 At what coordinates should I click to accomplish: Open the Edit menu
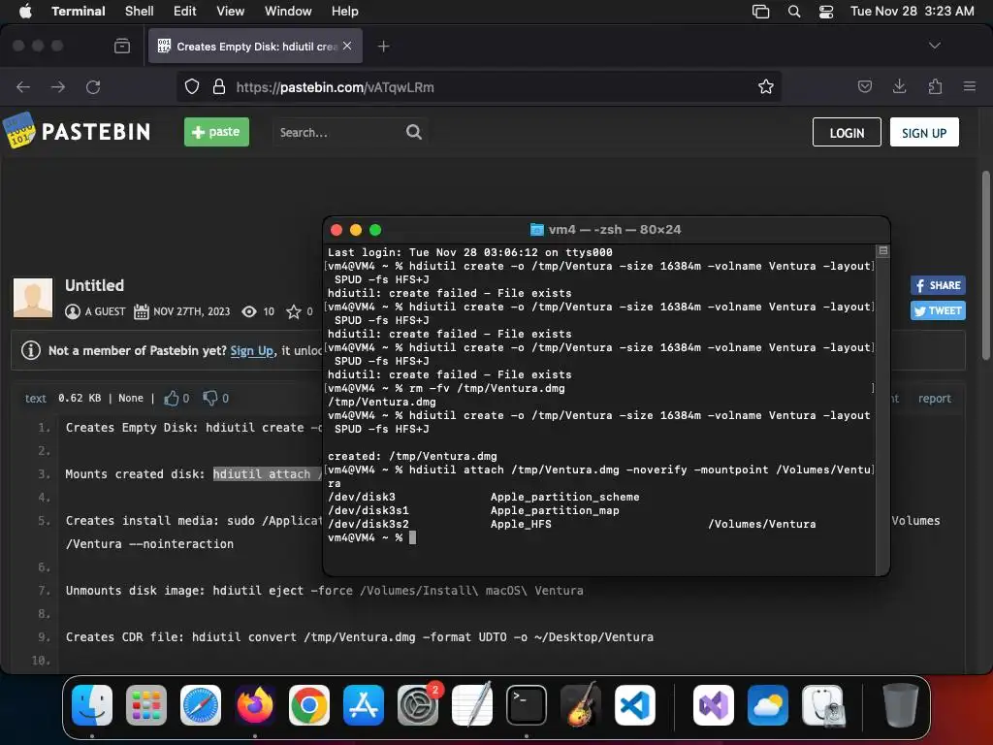coord(184,11)
